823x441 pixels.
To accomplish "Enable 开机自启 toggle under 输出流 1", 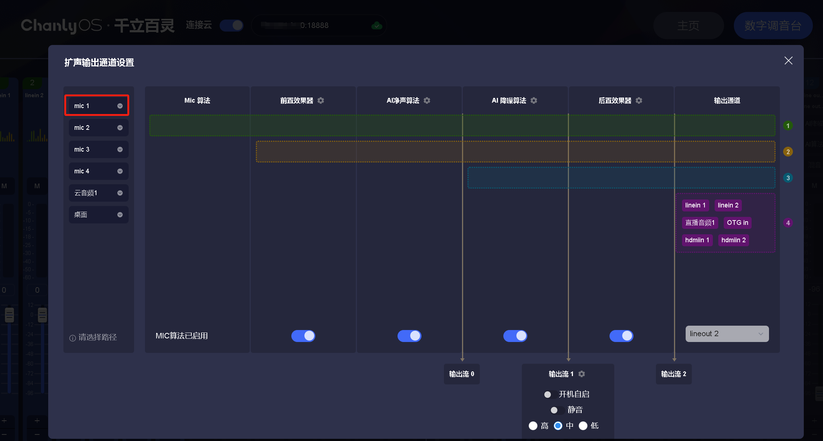I will pyautogui.click(x=550, y=394).
